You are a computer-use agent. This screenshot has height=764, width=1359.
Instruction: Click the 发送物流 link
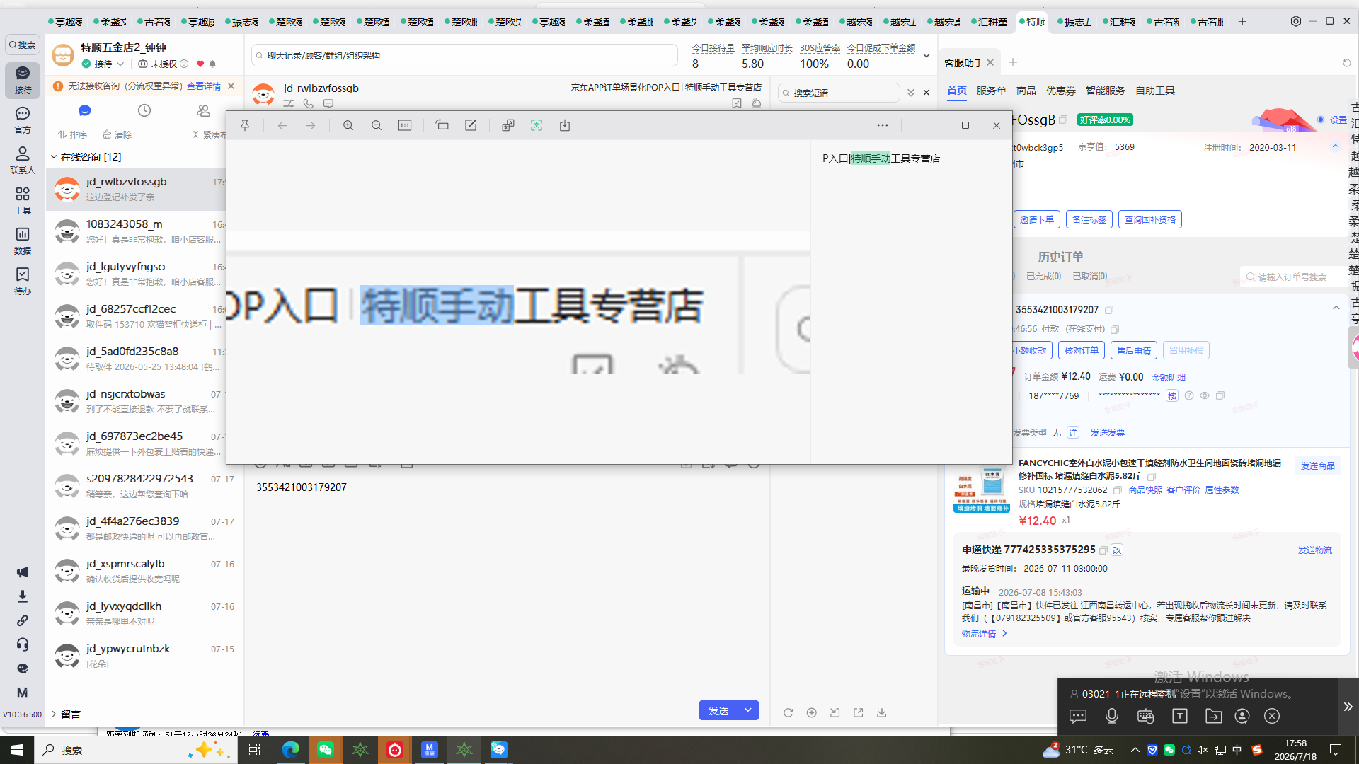click(1314, 550)
